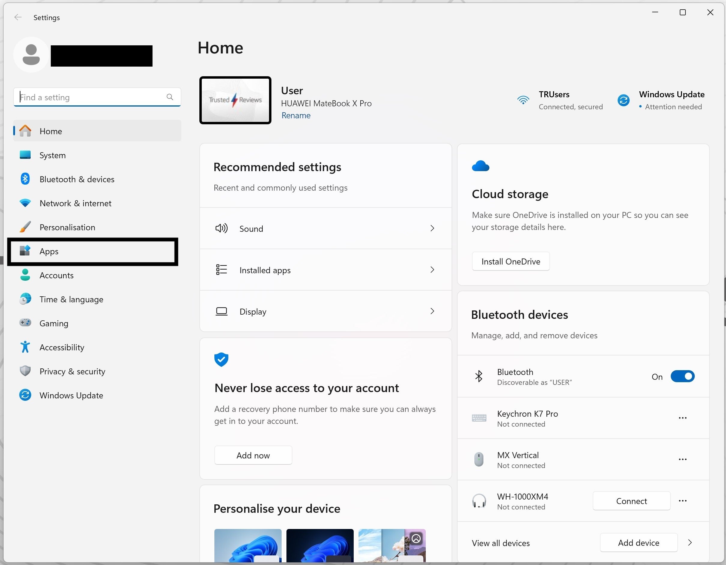Expand the Sound setting chevron
726x565 pixels.
pyautogui.click(x=432, y=228)
